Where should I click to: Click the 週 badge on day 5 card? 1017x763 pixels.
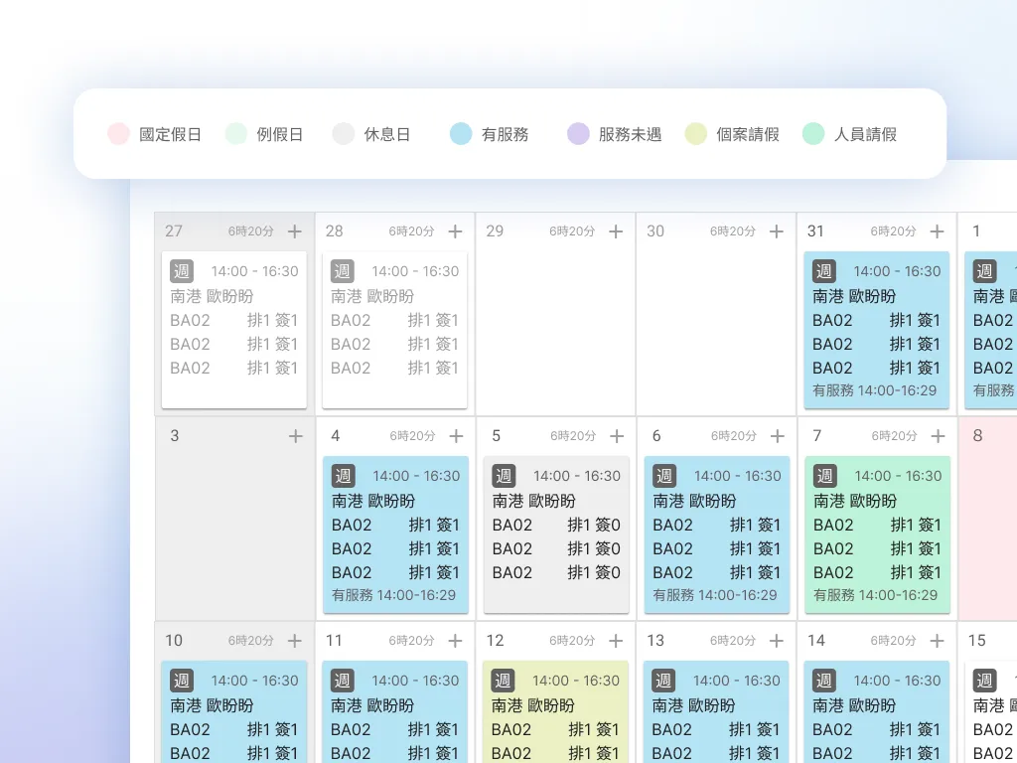point(504,476)
